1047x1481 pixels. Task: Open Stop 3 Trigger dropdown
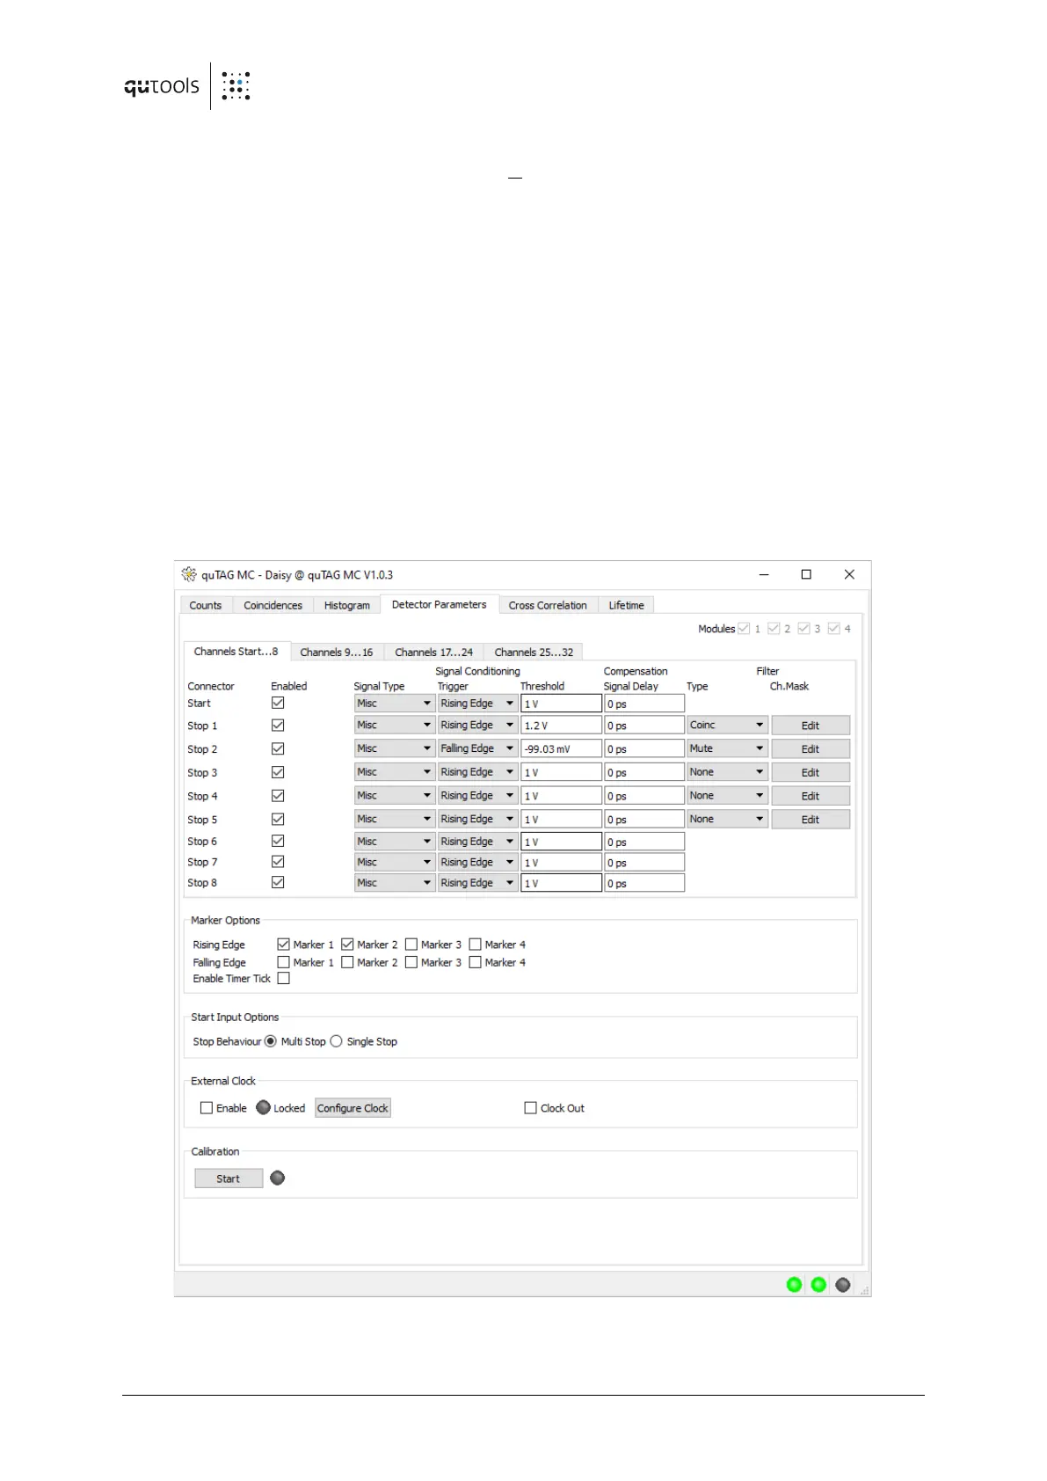[x=477, y=772]
